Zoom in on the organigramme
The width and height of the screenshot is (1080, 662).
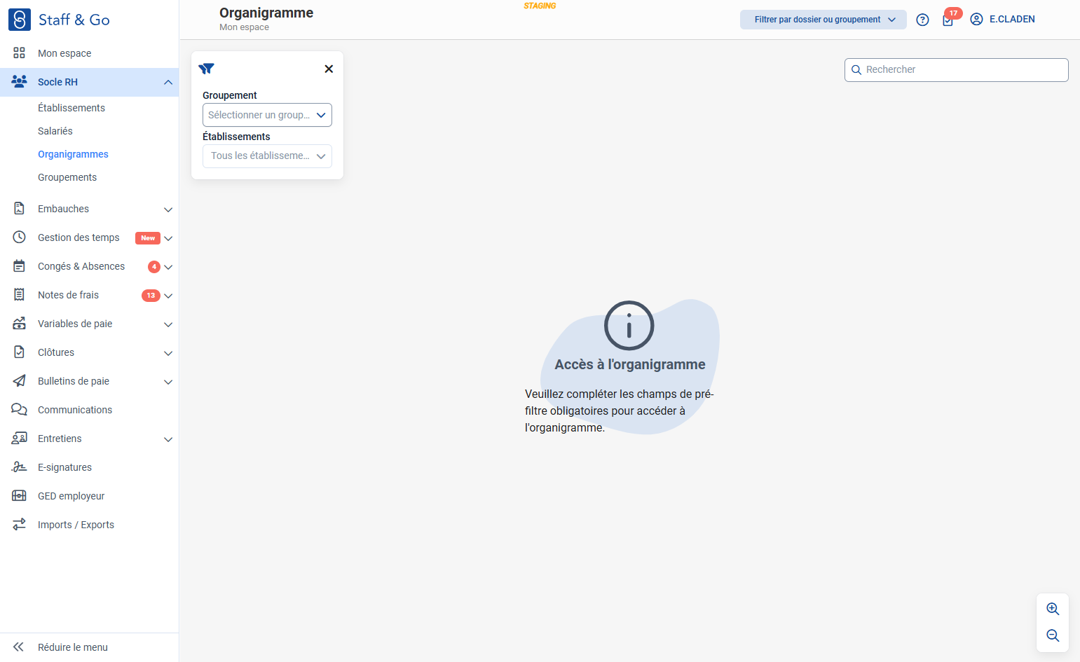point(1053,609)
